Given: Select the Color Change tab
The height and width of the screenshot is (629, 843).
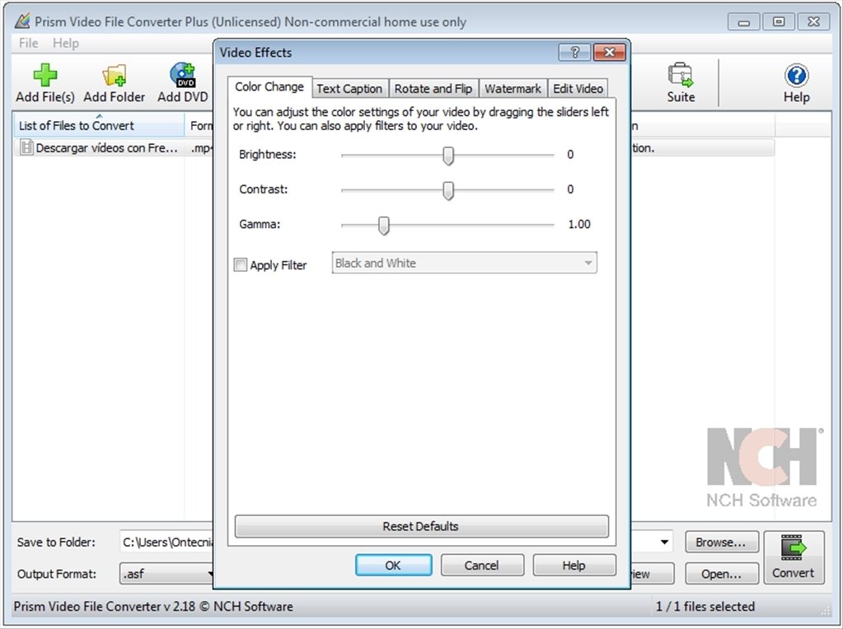Looking at the screenshot, I should [269, 87].
